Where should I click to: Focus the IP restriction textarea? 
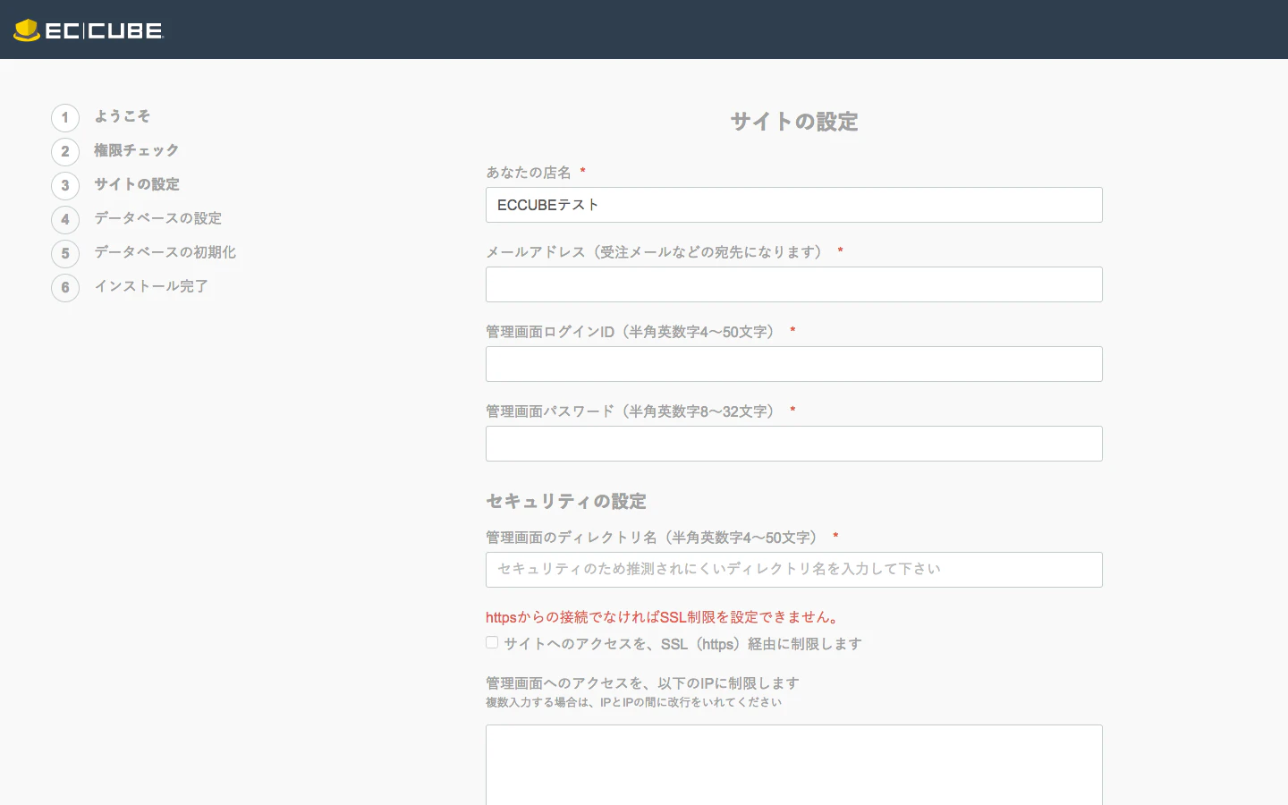[794, 765]
